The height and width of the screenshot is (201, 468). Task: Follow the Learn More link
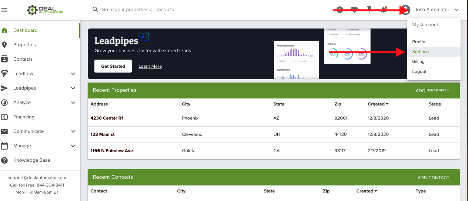point(150,66)
